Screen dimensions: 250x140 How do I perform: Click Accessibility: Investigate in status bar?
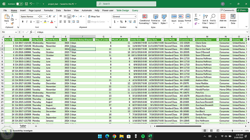pyautogui.click(x=21, y=131)
